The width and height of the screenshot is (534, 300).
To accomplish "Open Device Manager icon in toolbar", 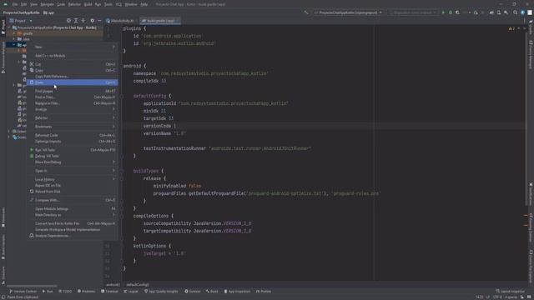I will point(499,12).
